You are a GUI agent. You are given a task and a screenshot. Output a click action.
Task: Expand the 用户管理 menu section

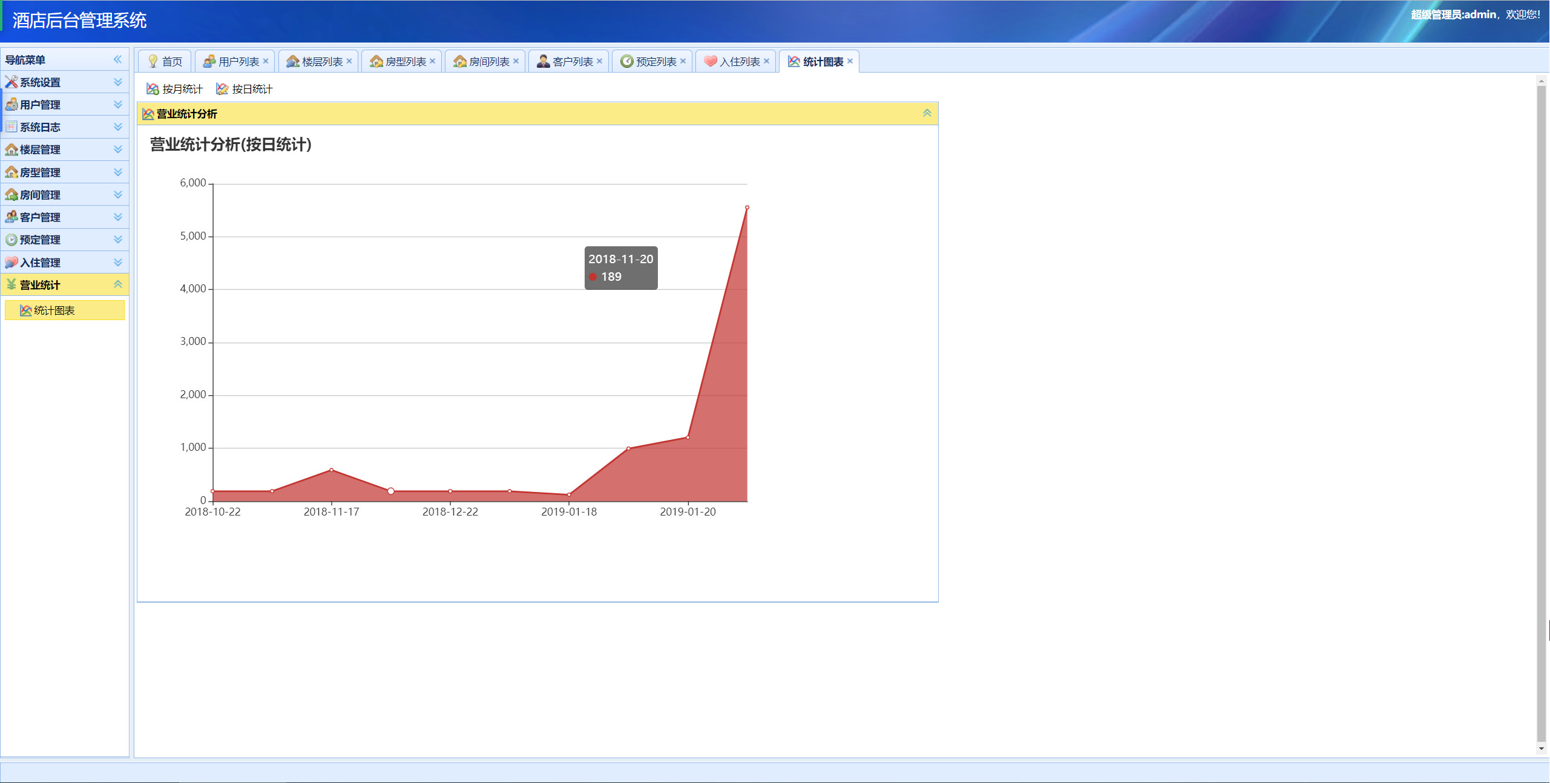pos(118,104)
